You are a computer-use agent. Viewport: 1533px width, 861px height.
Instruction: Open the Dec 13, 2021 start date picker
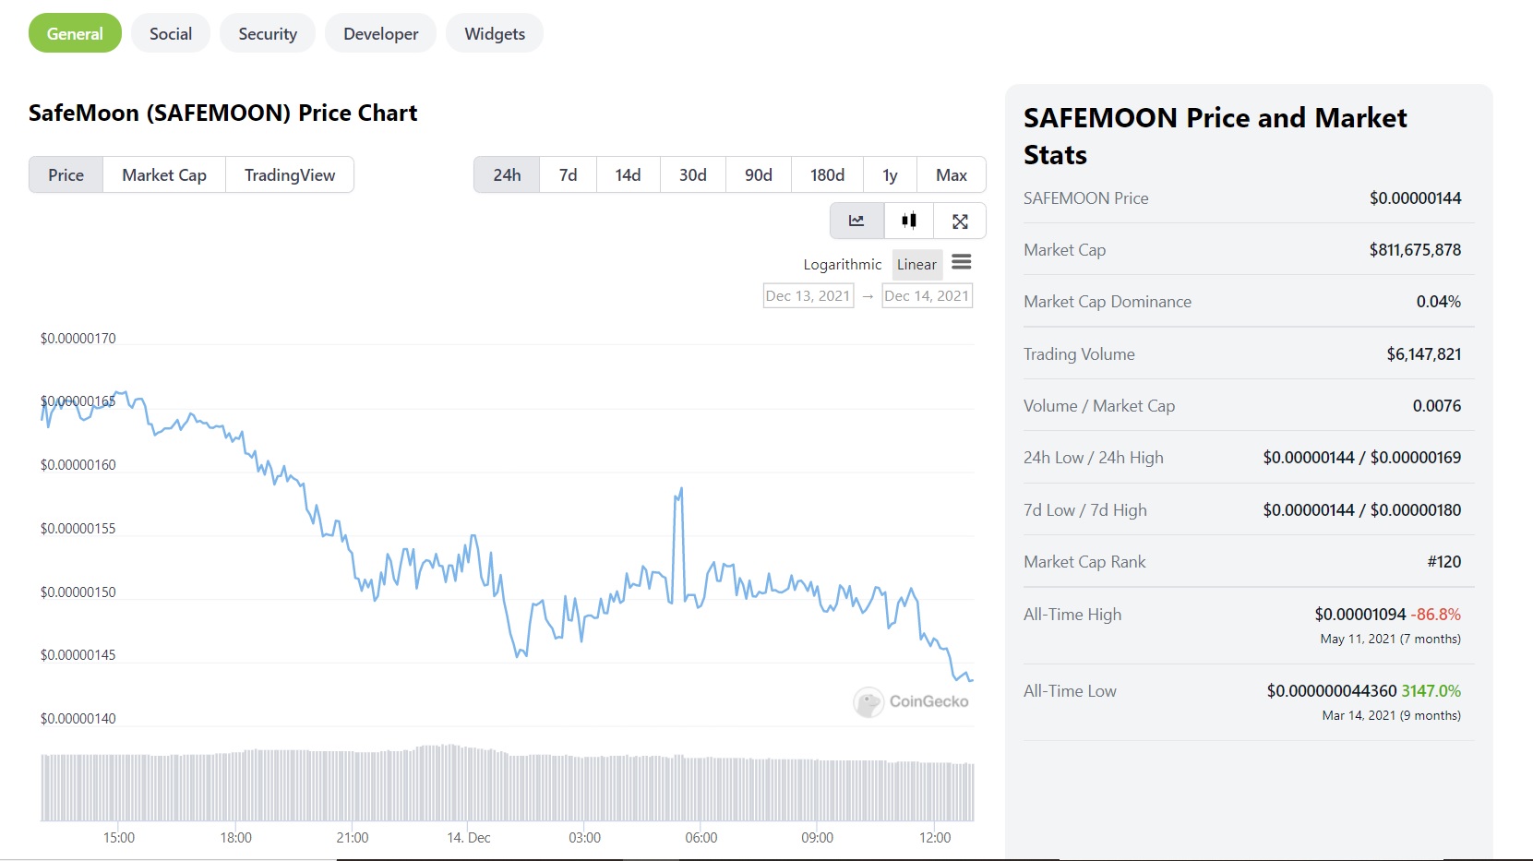coord(808,295)
